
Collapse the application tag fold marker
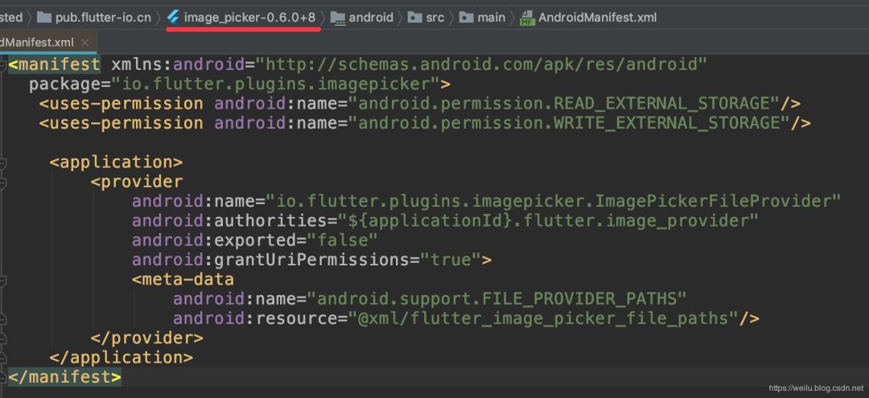(x=2, y=162)
